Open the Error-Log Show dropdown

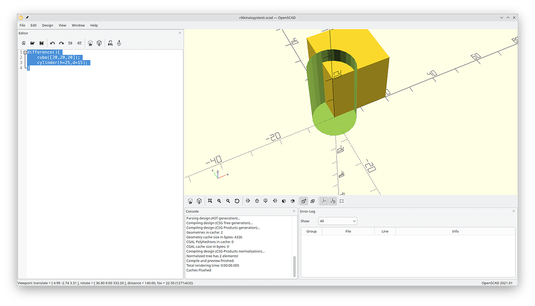(337, 221)
